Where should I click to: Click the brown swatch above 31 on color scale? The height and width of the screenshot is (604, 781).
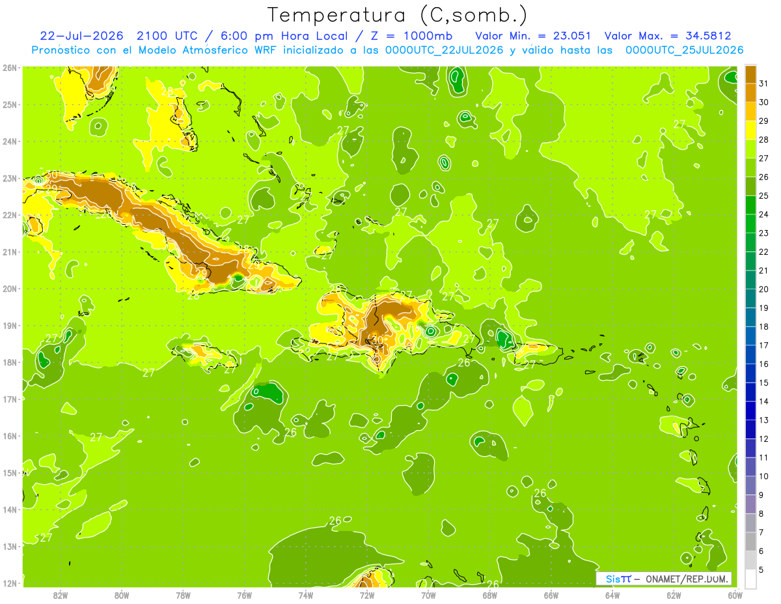click(x=750, y=74)
